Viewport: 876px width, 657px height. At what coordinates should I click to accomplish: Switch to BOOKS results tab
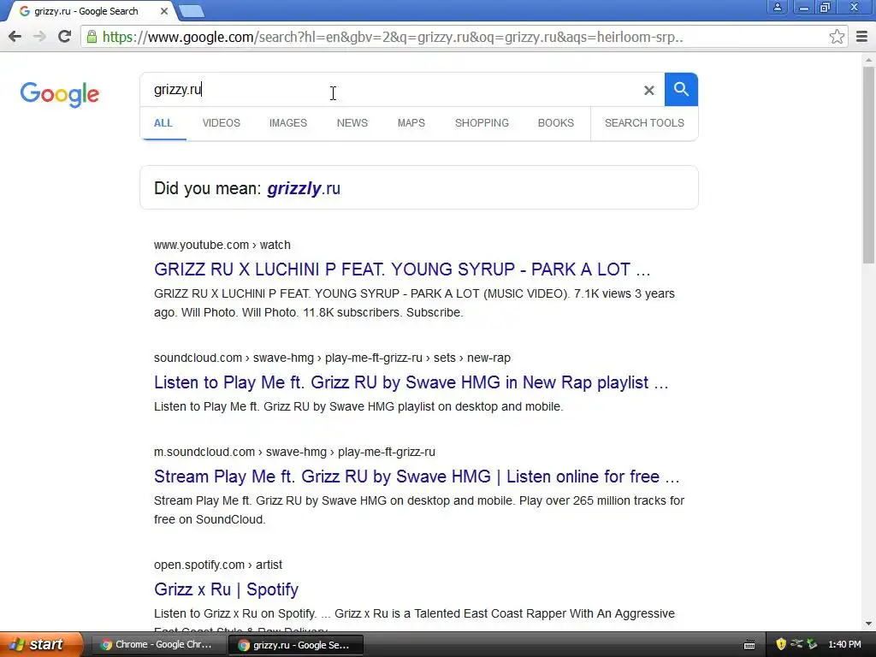click(x=556, y=123)
